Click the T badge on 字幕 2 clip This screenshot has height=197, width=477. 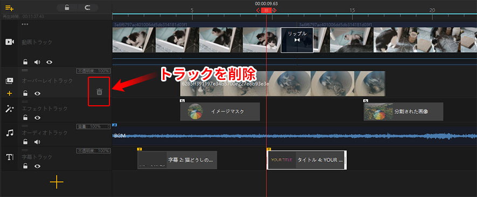tap(140, 149)
